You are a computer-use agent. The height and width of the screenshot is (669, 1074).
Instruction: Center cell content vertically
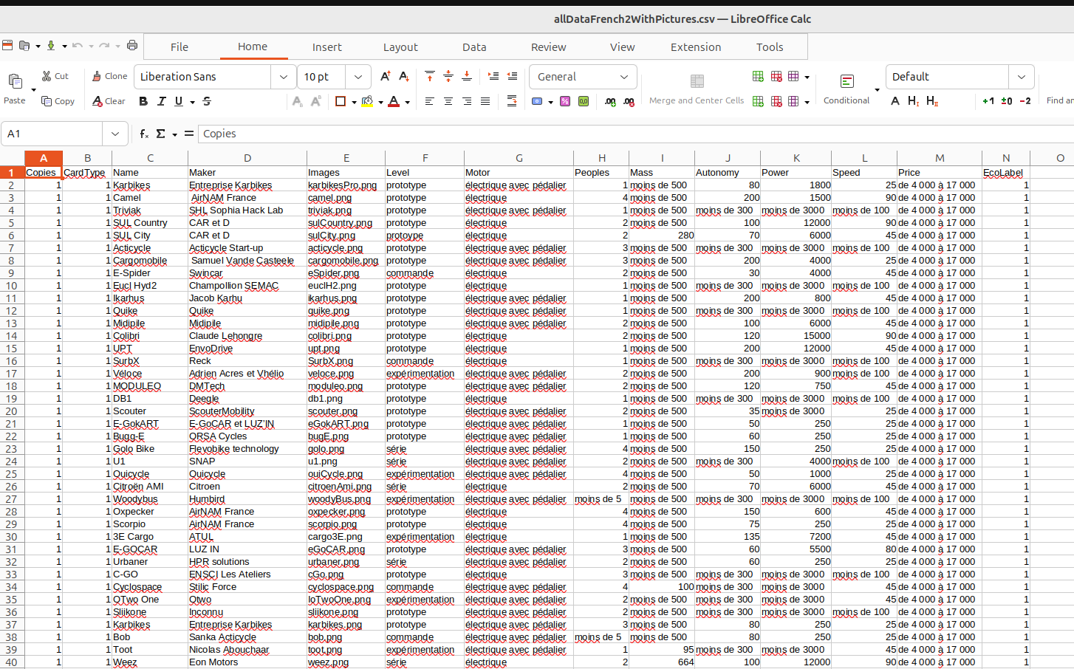pyautogui.click(x=448, y=76)
